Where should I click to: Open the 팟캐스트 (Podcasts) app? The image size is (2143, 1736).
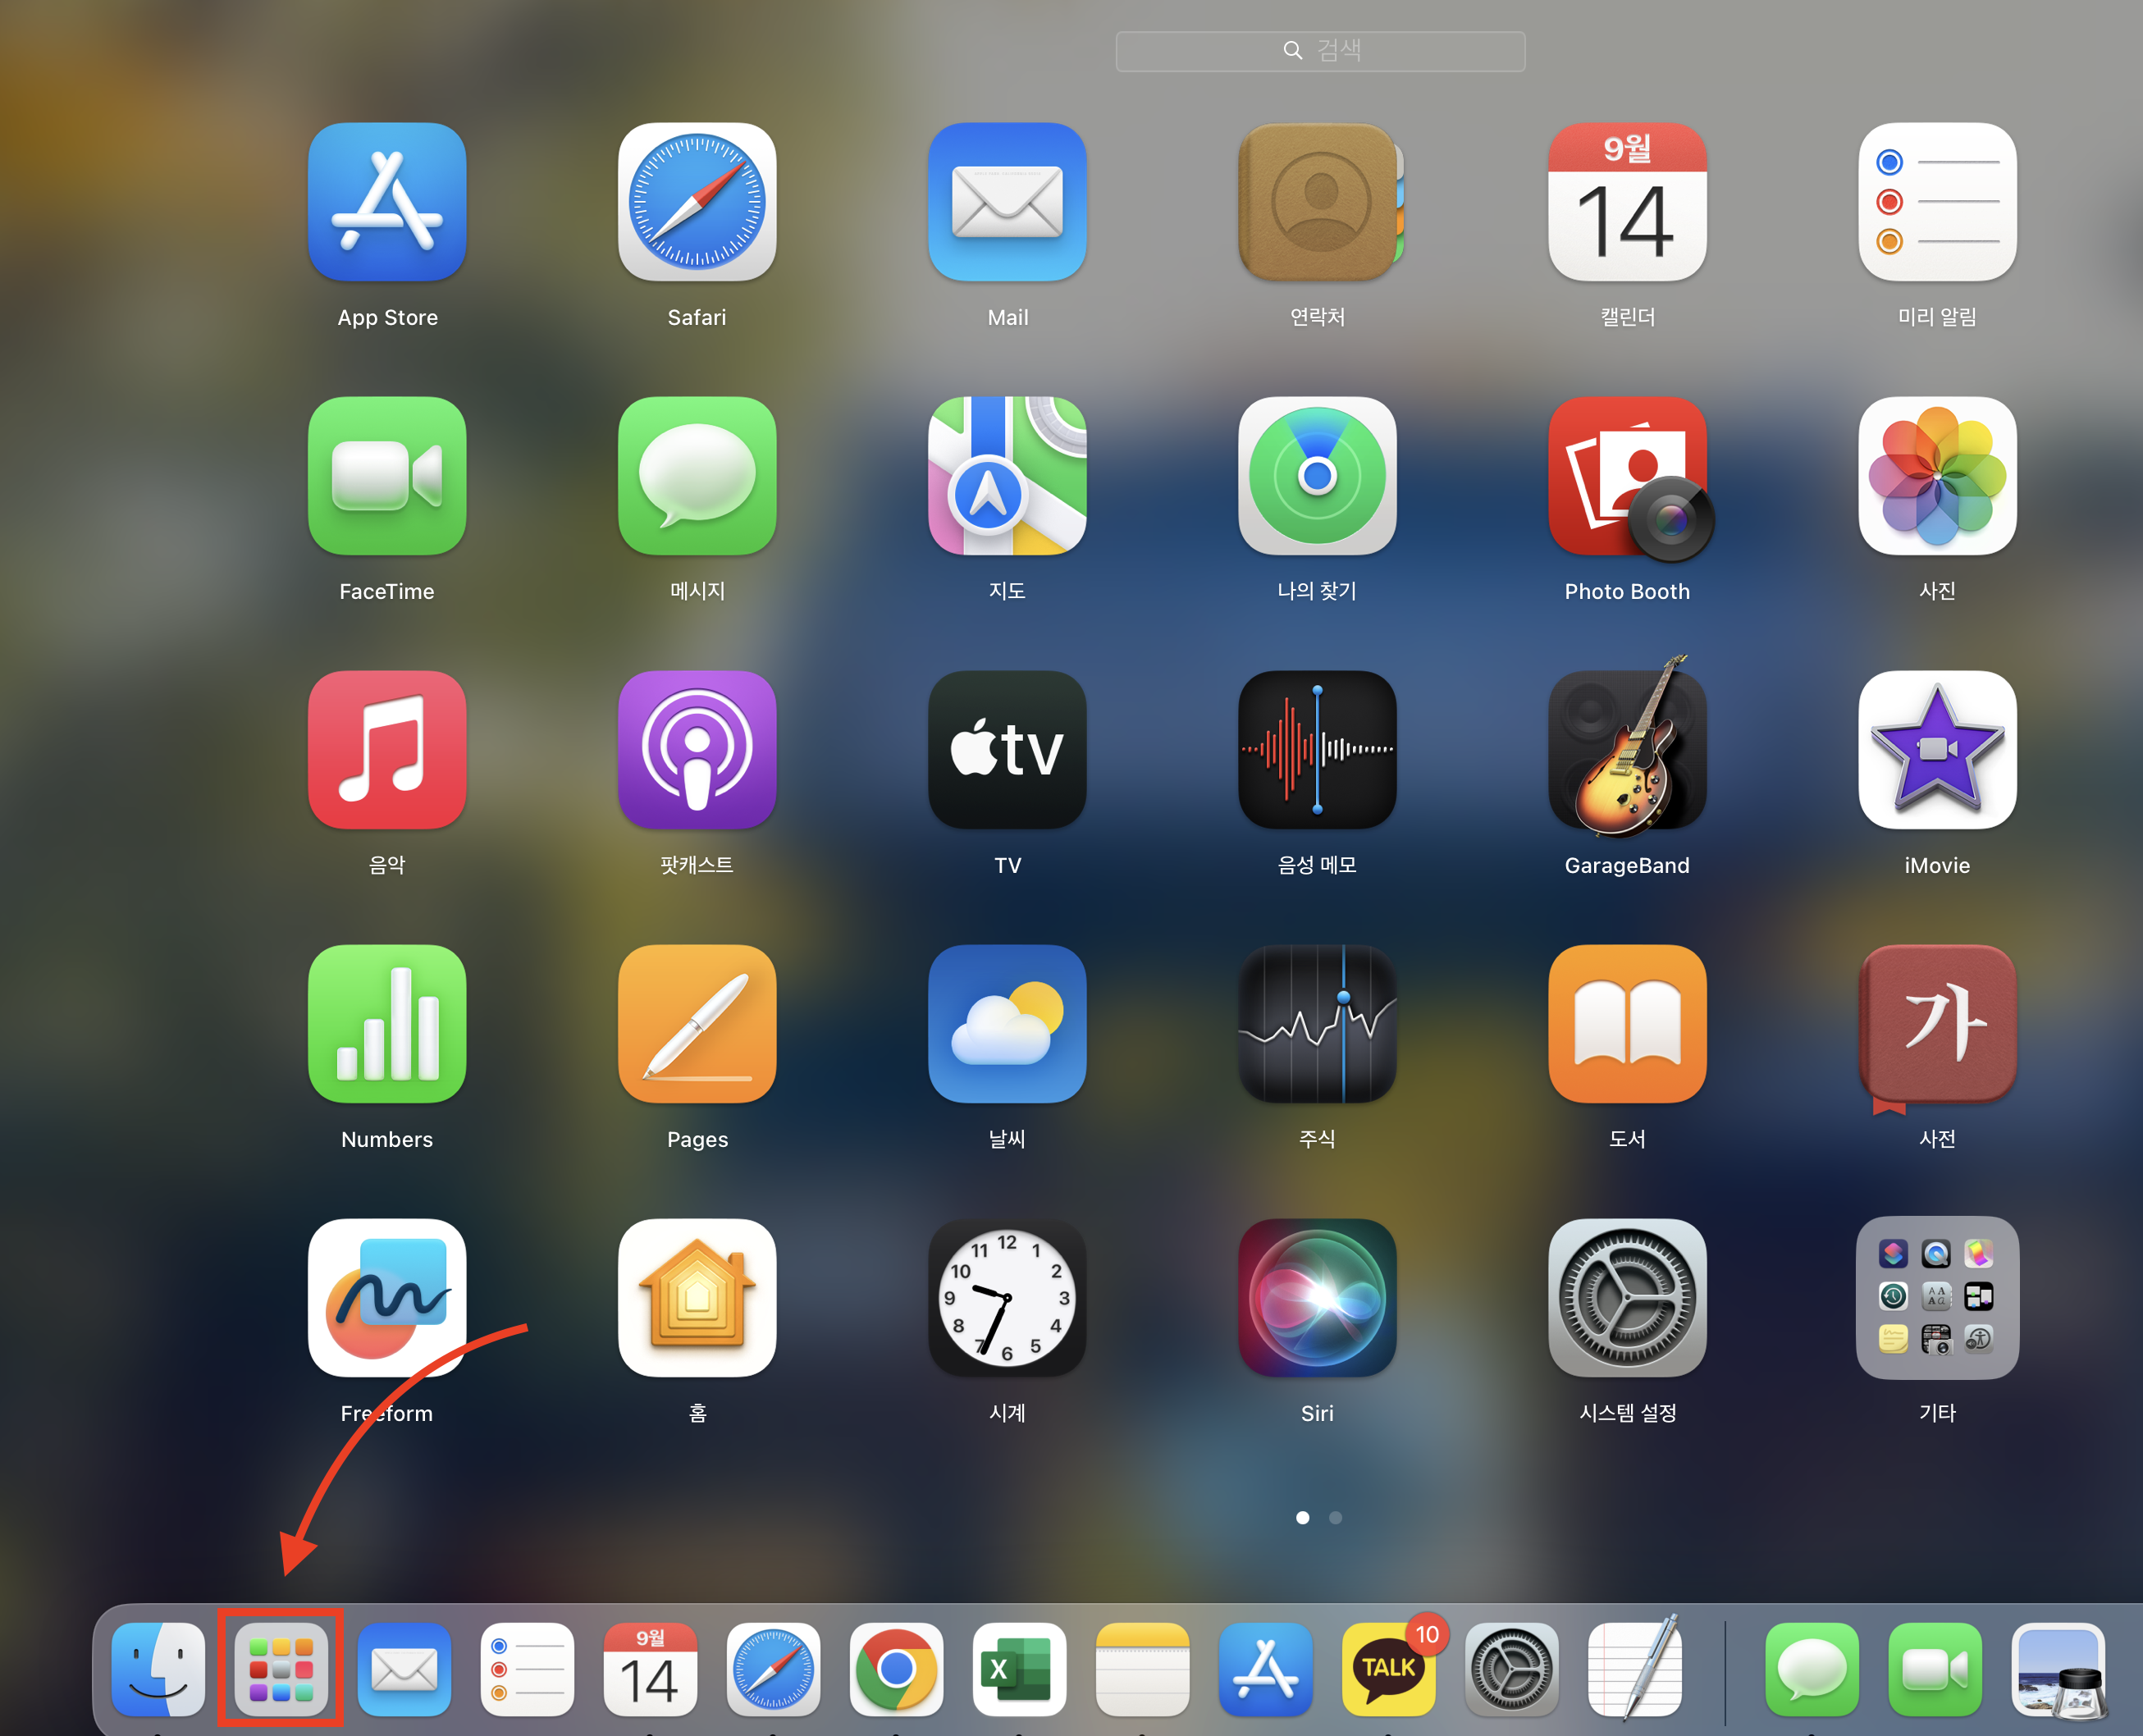[697, 750]
